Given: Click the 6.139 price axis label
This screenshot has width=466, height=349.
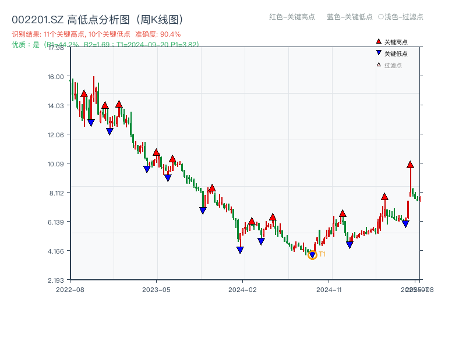Looking at the screenshot, I should [x=56, y=222].
